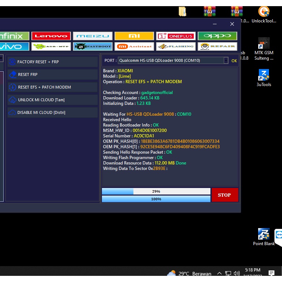
Task: Click the Reset FRP eraser icon
Action: pyautogui.click(x=13, y=74)
